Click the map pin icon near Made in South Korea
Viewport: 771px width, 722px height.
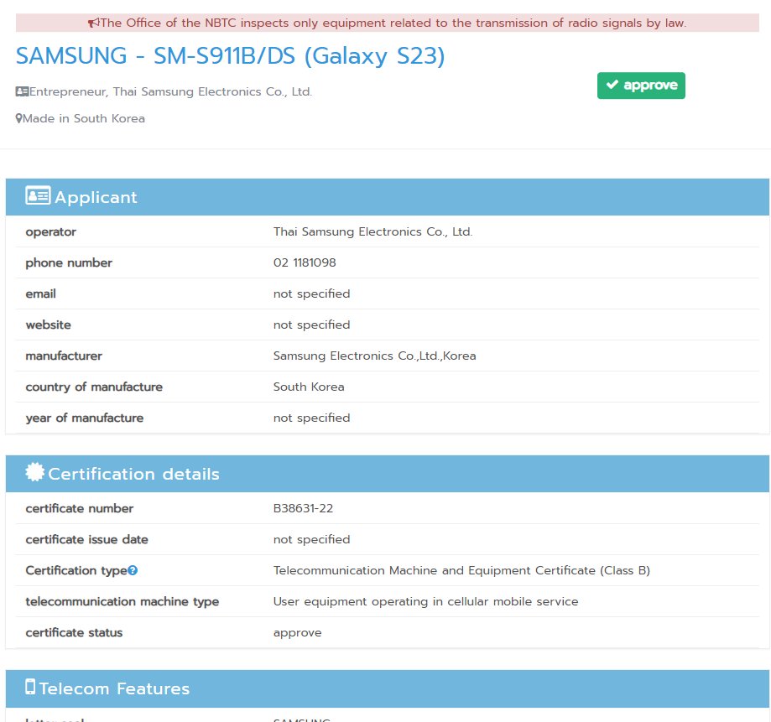pos(18,118)
